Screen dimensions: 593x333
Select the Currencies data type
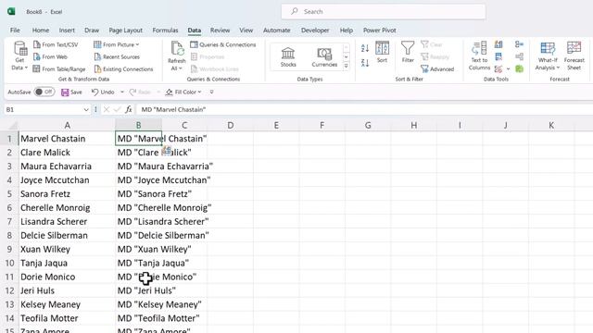(x=324, y=57)
